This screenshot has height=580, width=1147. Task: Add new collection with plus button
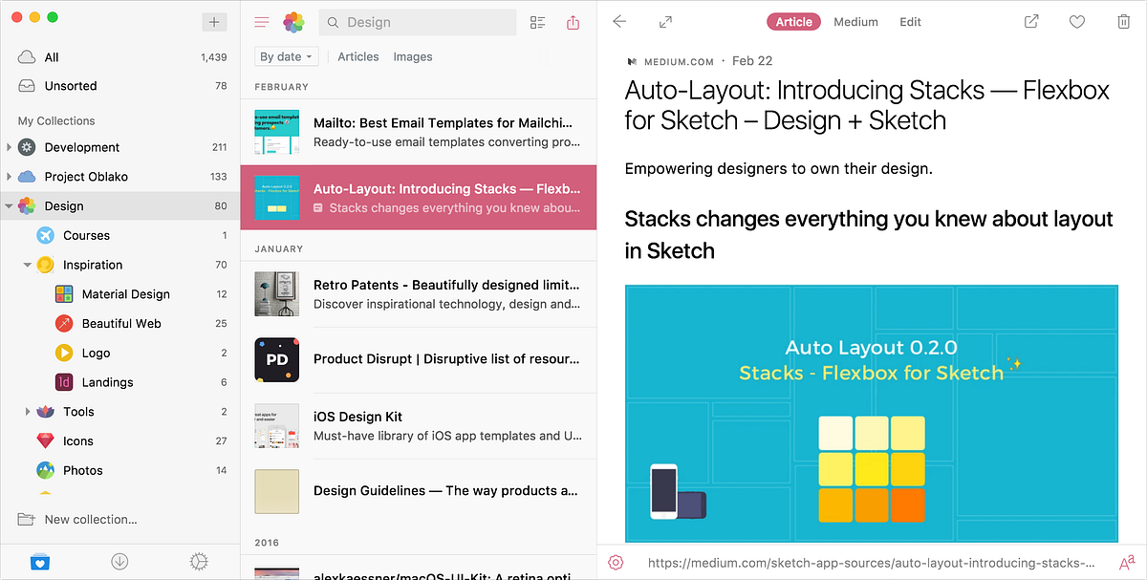[x=214, y=22]
